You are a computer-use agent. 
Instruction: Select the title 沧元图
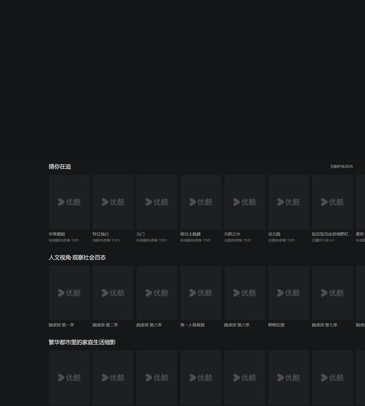(274, 234)
